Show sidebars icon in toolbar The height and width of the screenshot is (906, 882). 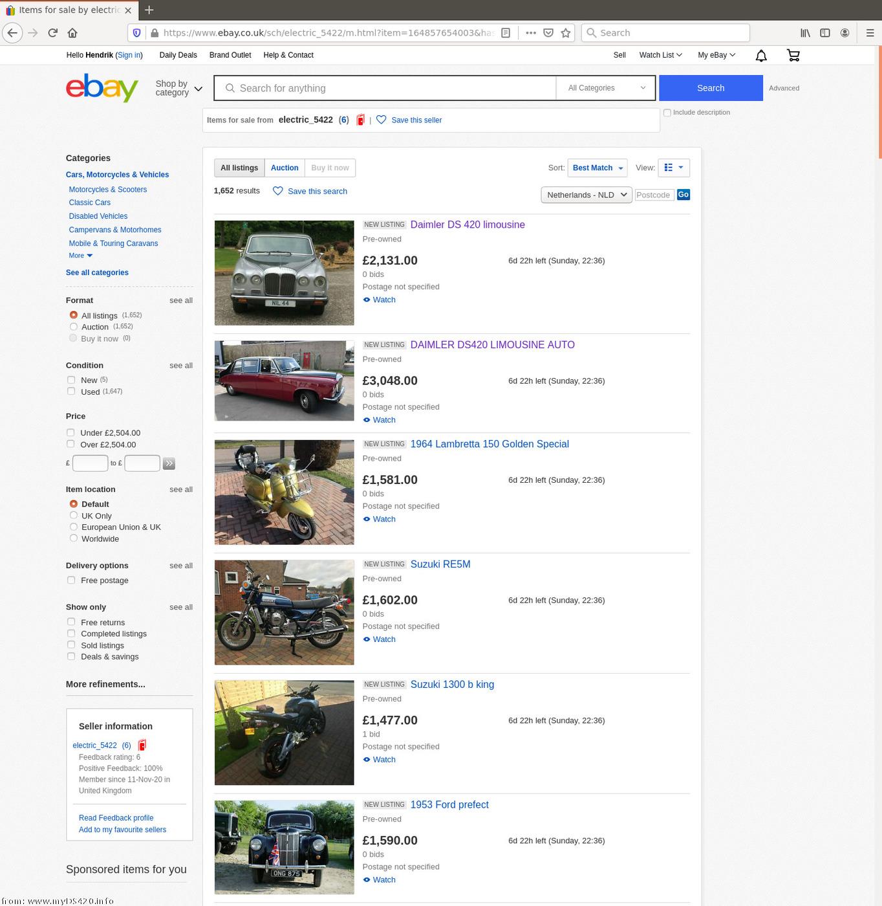(x=825, y=33)
